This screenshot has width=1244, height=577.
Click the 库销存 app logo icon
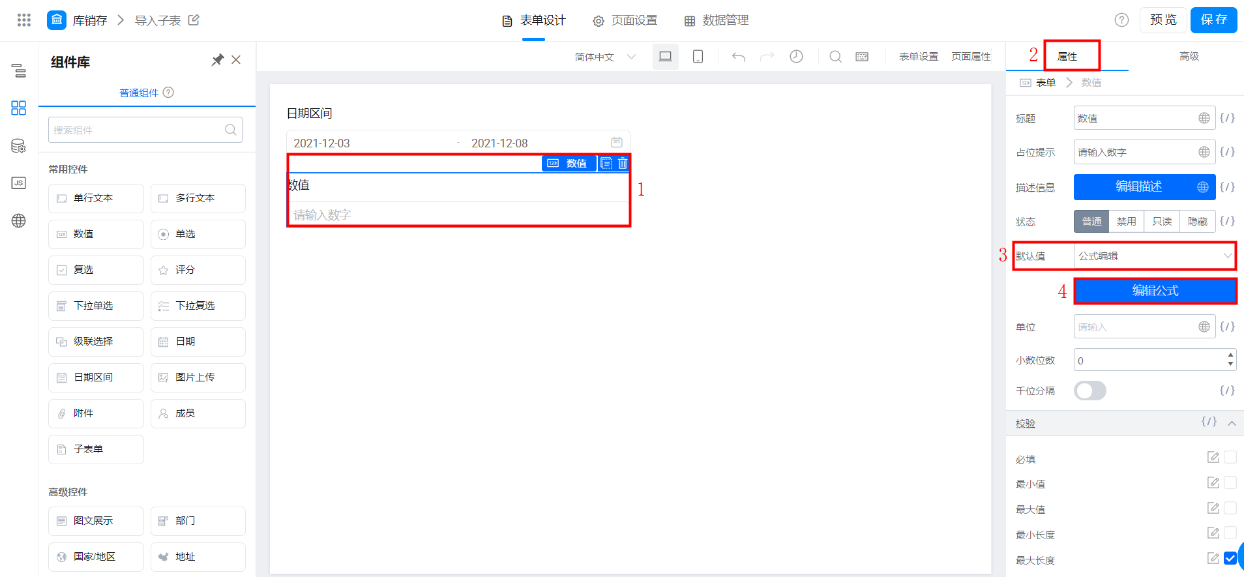click(57, 20)
